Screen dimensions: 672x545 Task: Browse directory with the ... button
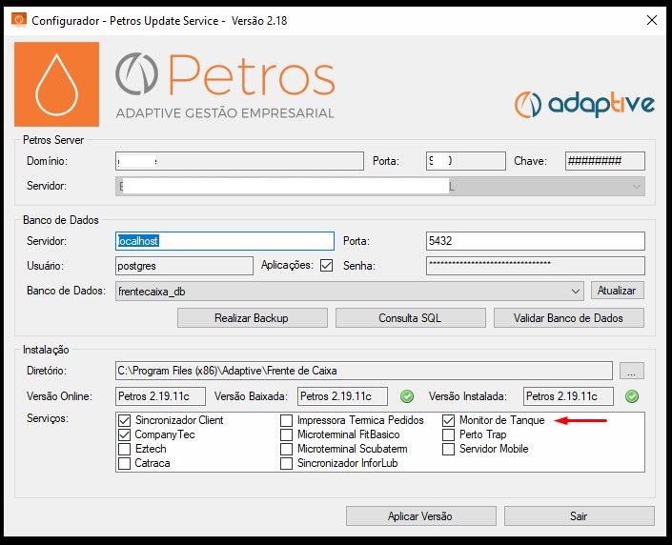632,371
